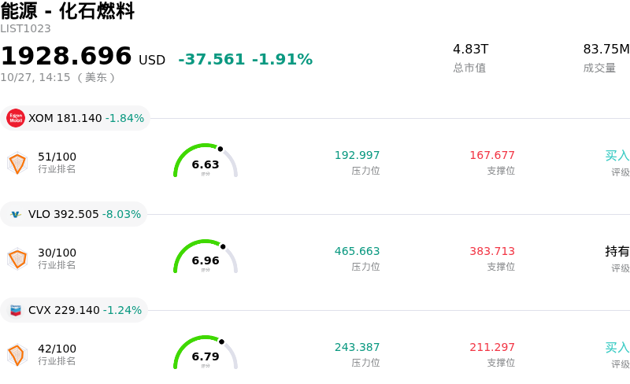
Task: Click VLO's 持有 rating label
Action: point(617,252)
